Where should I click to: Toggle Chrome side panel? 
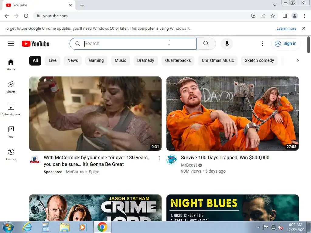285,16
